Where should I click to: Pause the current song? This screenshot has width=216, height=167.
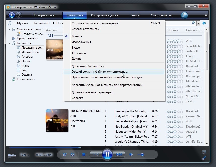point(107,154)
